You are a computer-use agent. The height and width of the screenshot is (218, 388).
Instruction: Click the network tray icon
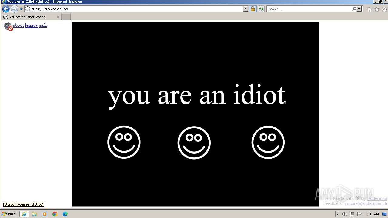pos(352,214)
